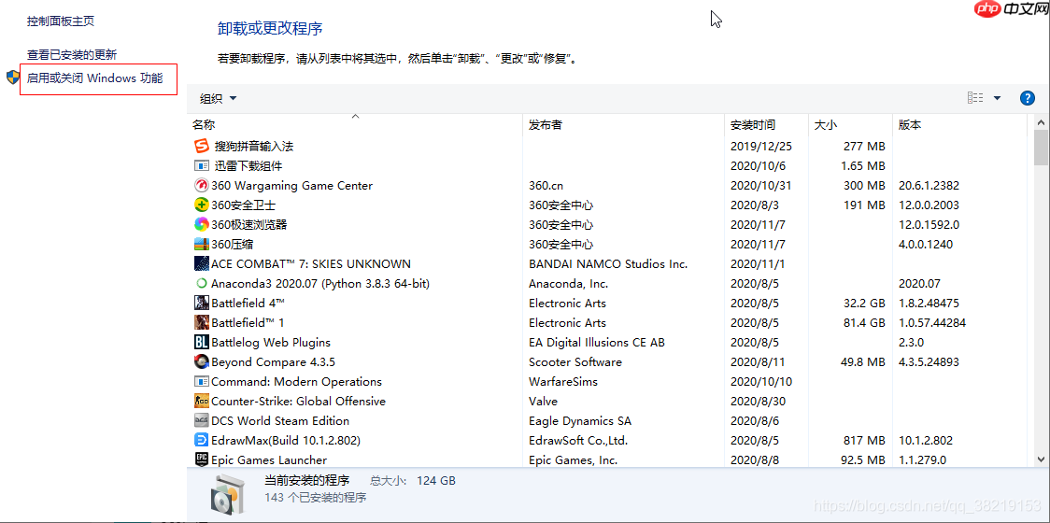Click the 81.4 GB size cell

pos(864,323)
